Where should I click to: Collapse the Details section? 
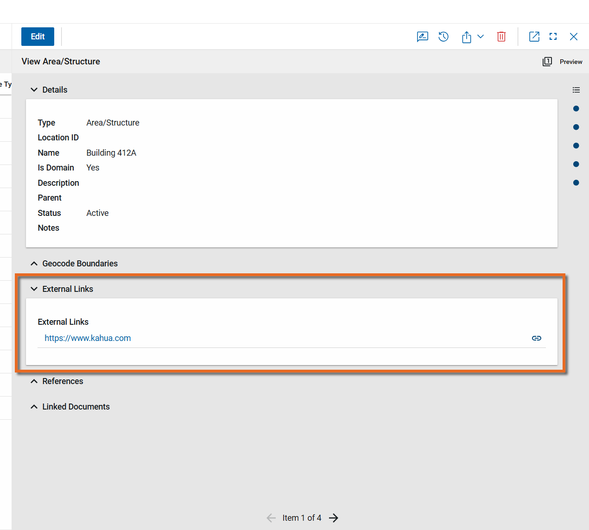(34, 90)
